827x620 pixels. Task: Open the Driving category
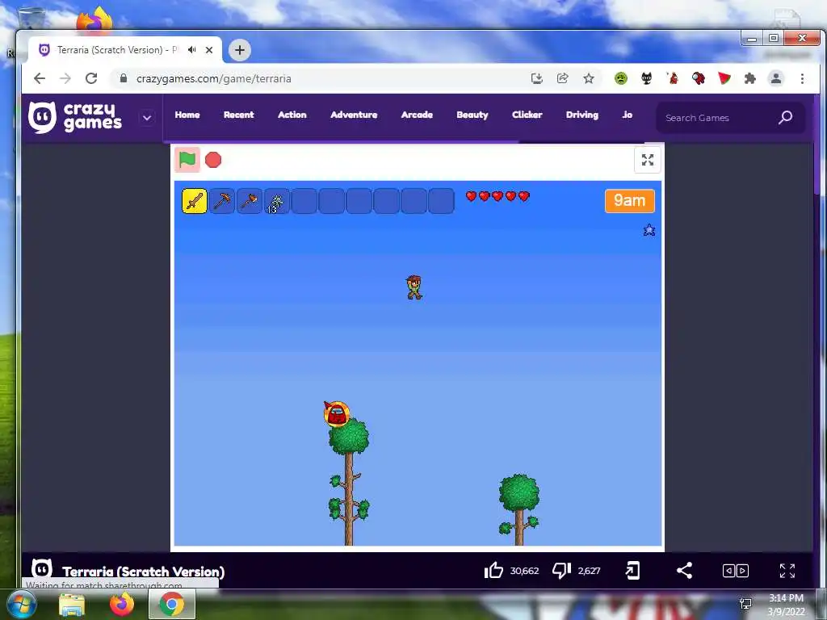[582, 115]
